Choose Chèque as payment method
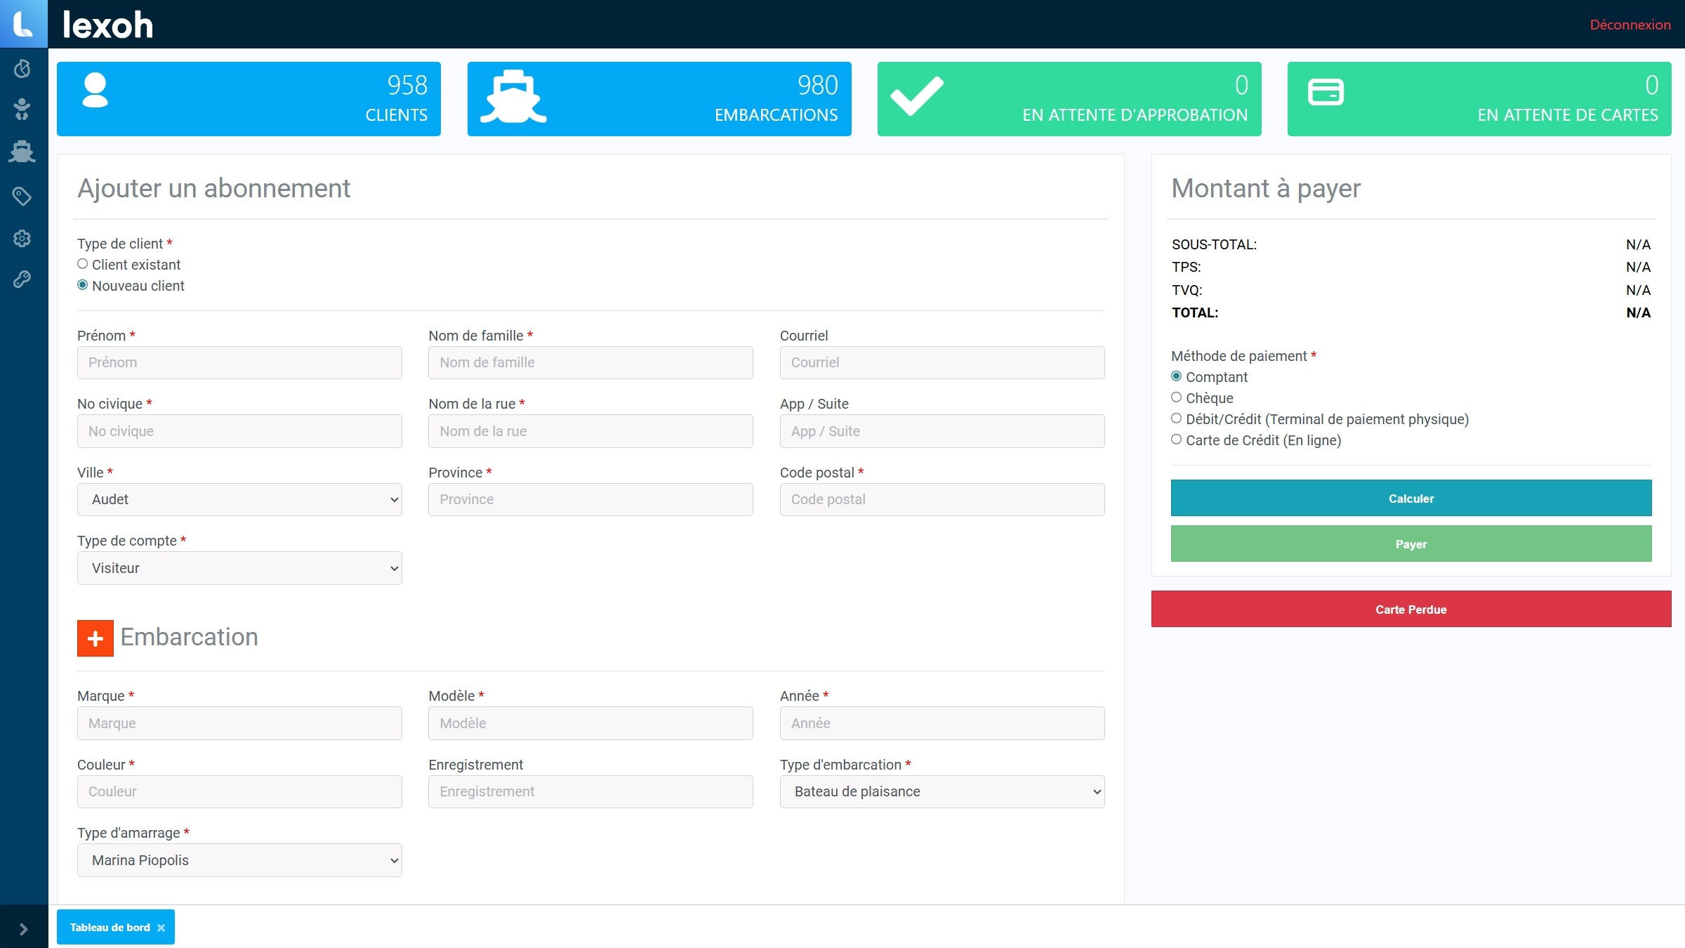1685x948 pixels. (1176, 397)
